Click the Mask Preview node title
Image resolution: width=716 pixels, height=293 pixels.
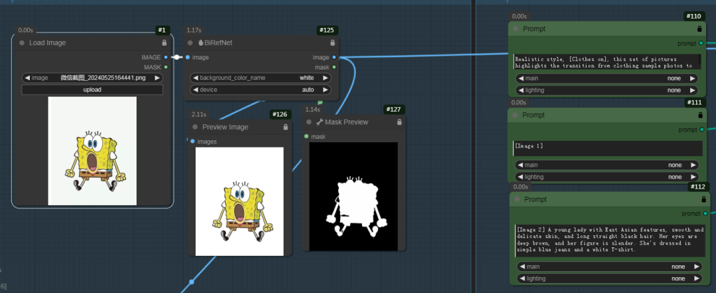pos(347,122)
